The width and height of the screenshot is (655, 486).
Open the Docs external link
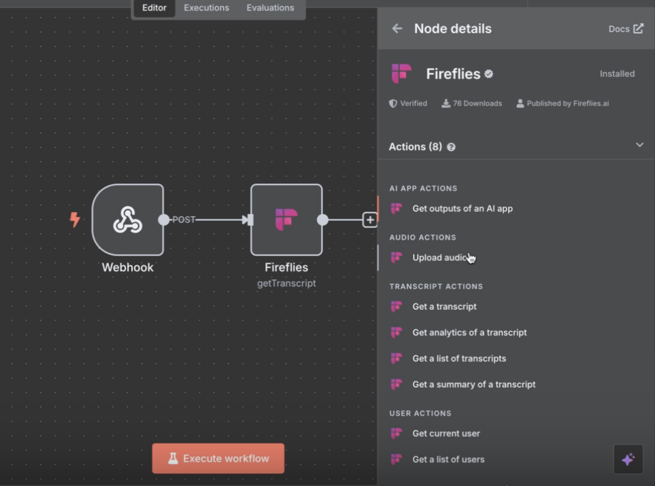tap(626, 29)
